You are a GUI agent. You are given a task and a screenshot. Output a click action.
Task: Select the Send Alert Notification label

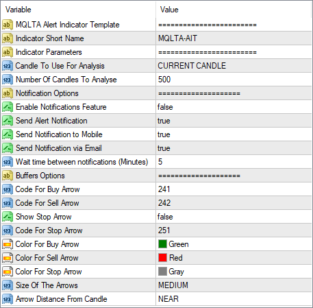pos(51,121)
